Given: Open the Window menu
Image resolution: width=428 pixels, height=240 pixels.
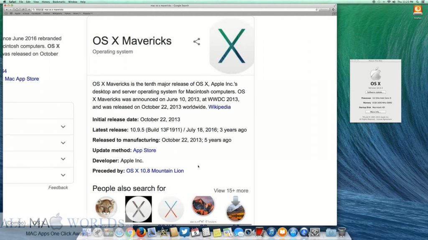Looking at the screenshot, I should pyautogui.click(x=73, y=2).
